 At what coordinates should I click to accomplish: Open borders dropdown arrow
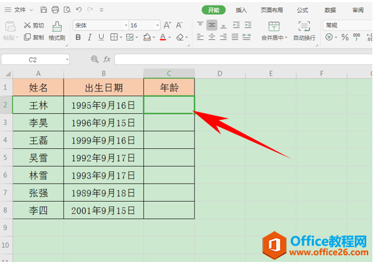121,37
